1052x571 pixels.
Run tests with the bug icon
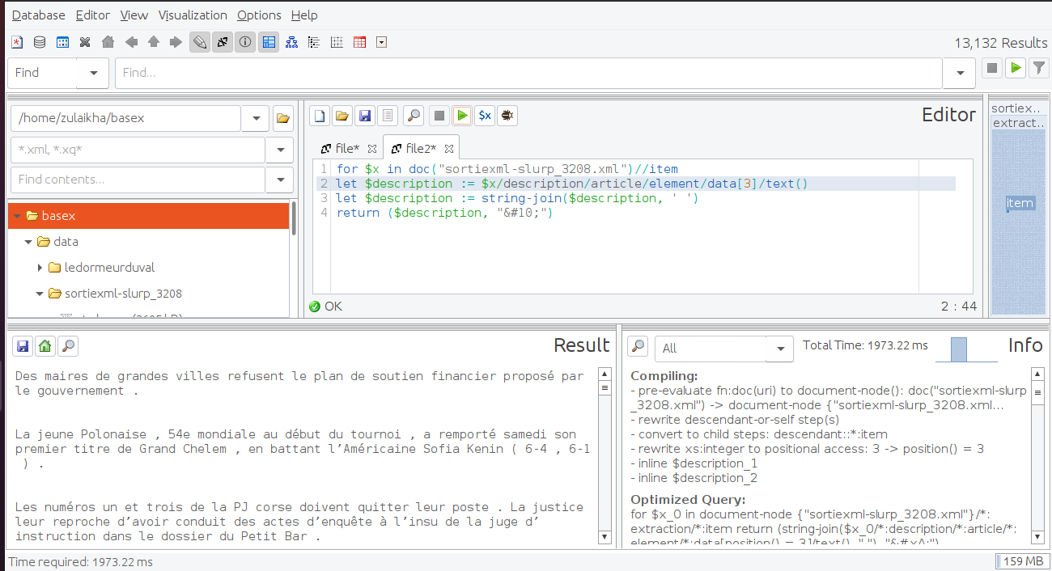tap(507, 116)
